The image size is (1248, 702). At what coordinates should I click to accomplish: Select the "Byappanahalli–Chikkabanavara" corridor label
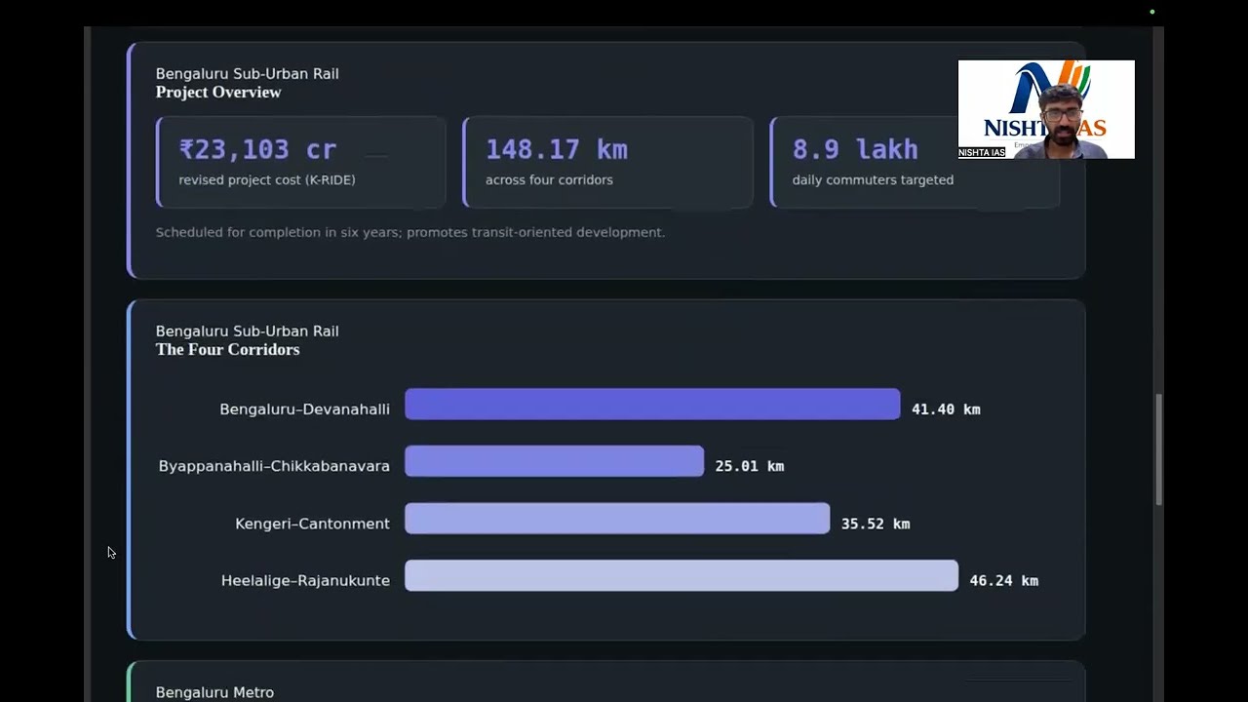pos(274,466)
